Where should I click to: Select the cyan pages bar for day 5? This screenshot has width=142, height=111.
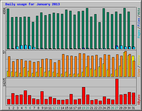click(26, 47)
